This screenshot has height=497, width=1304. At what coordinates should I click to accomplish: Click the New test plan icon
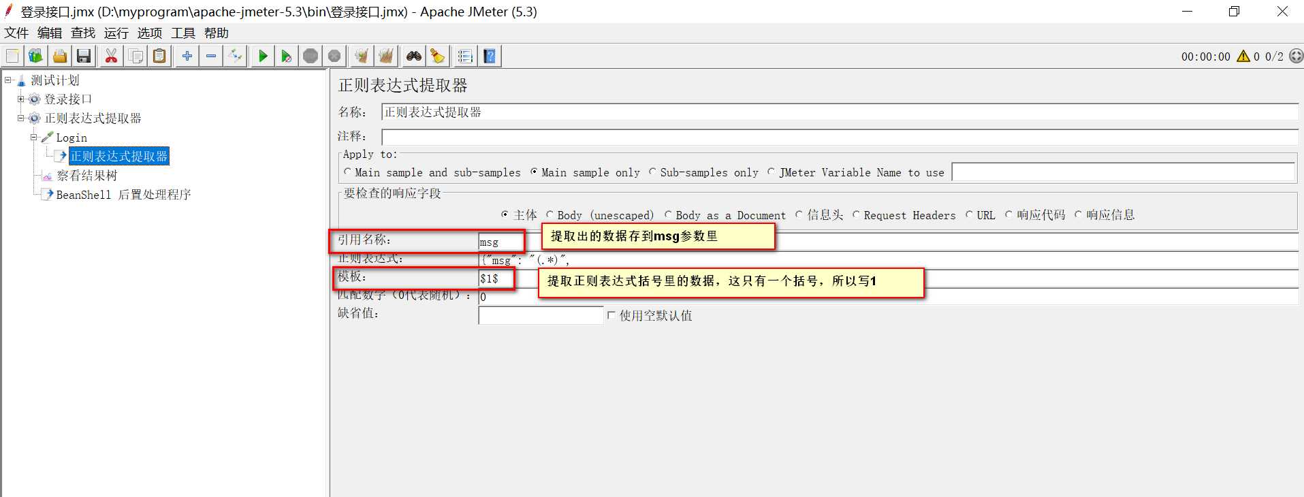13,56
